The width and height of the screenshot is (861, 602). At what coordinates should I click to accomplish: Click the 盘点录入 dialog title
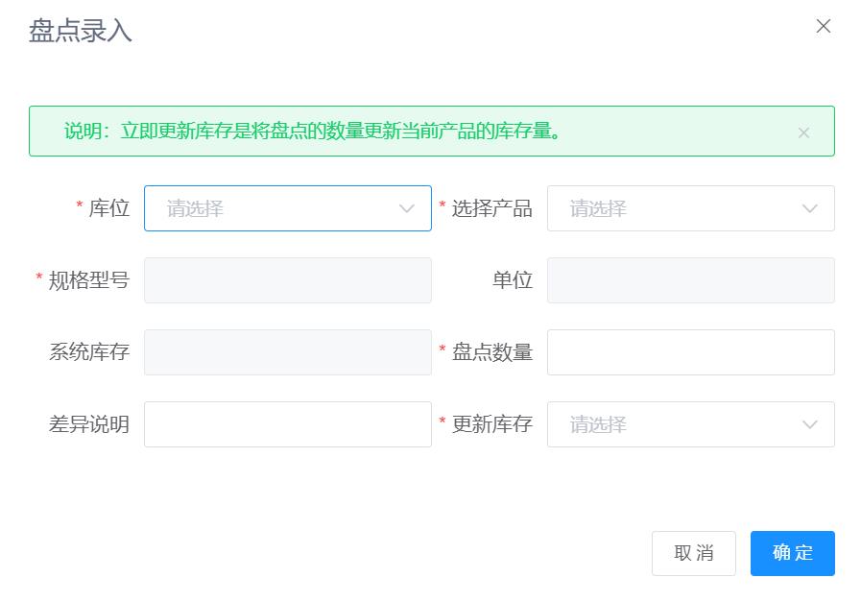81,30
